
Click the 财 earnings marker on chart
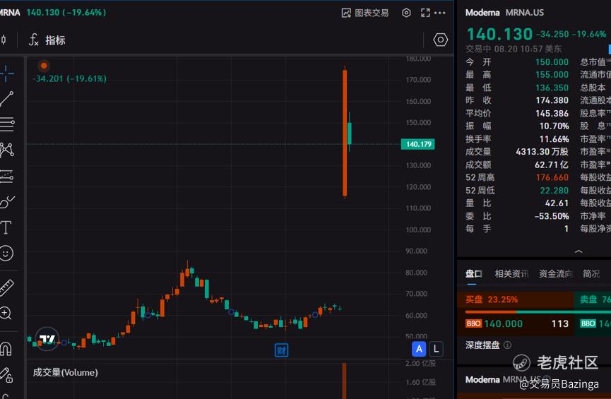click(x=281, y=350)
